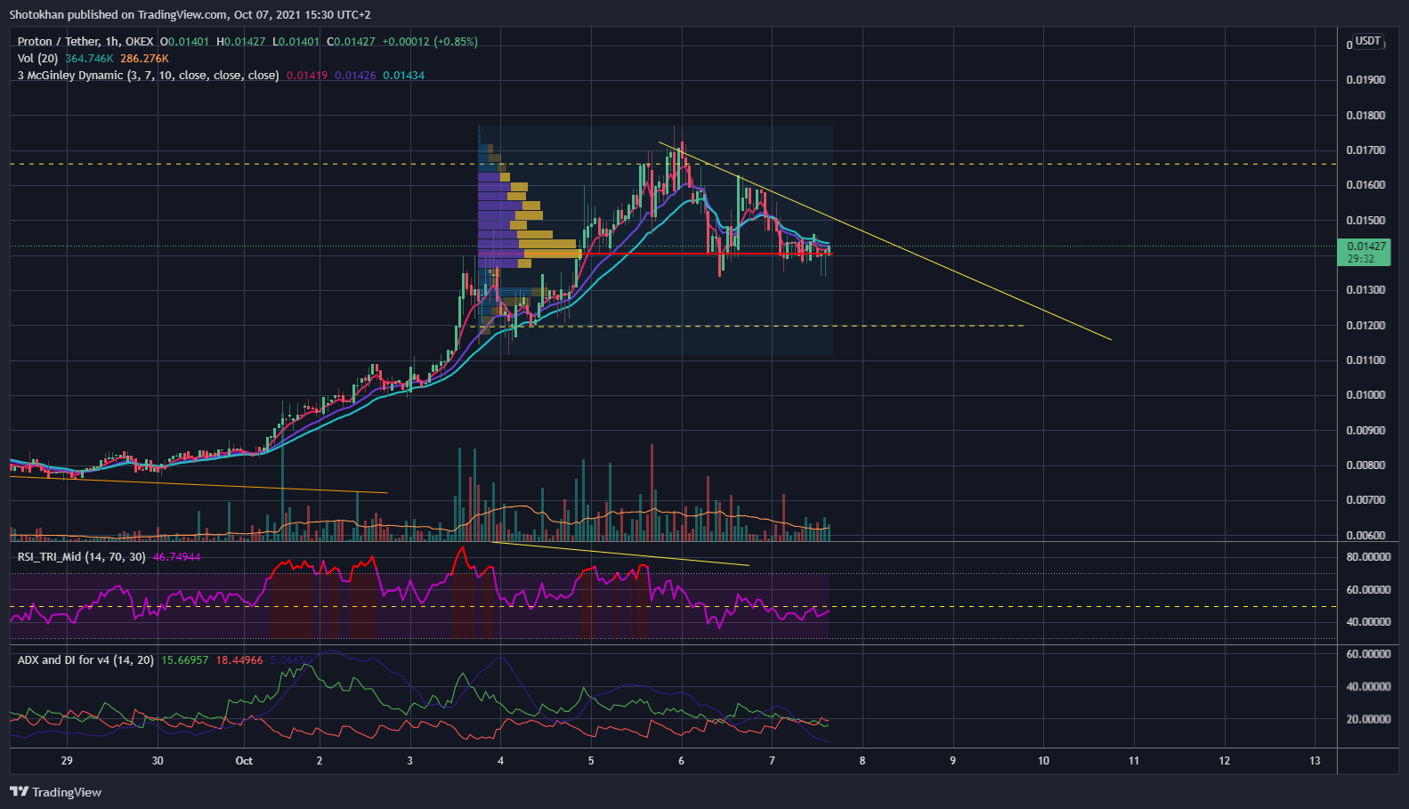Click the McGinley value 0.01419
Screen dimensions: 1409x809
307,75
